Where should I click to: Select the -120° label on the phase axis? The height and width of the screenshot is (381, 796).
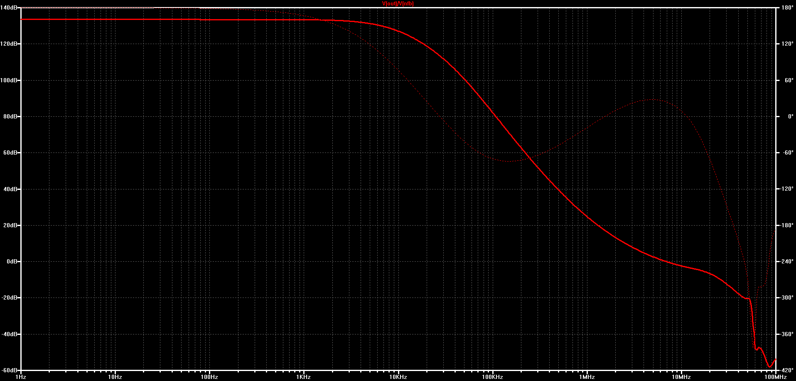pos(787,189)
